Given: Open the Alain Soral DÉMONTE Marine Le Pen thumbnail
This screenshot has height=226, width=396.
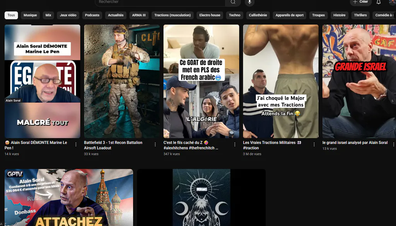Looking at the screenshot, I should 43,81.
